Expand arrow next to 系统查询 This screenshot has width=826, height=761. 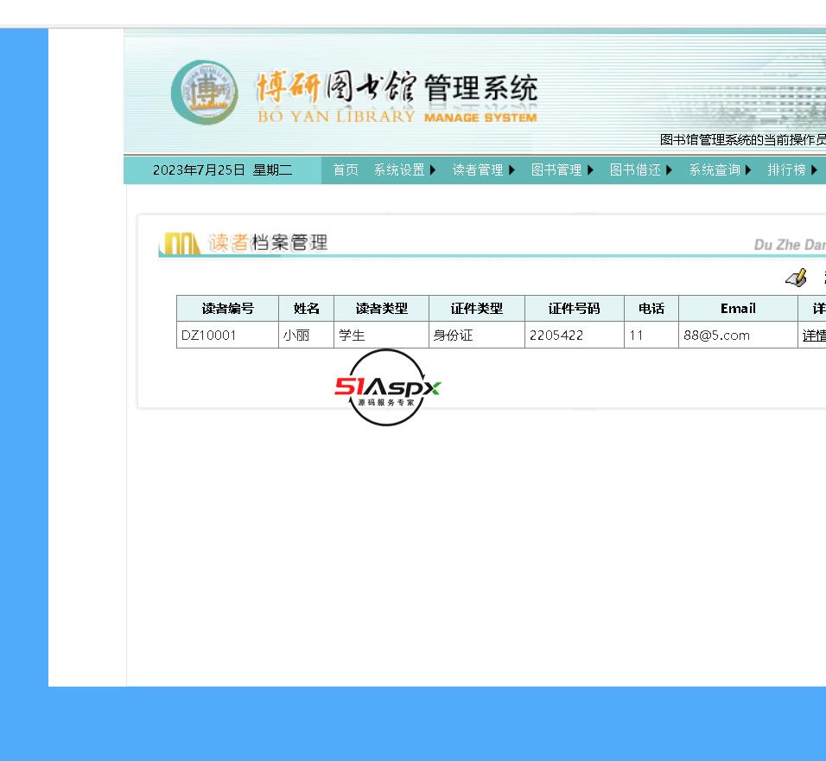tap(748, 169)
